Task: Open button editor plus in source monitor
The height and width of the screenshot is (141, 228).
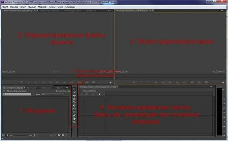Action: click(x=110, y=82)
